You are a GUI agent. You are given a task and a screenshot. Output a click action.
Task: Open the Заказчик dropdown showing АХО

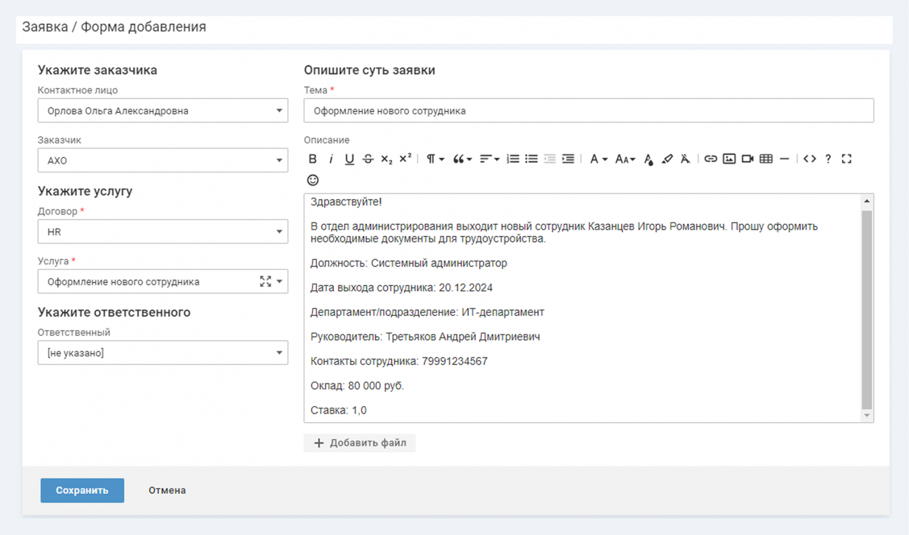(x=163, y=160)
